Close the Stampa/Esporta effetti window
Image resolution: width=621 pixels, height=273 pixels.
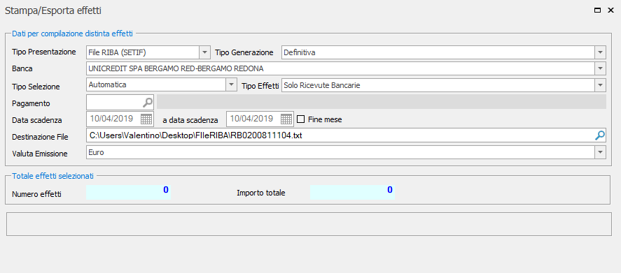610,10
